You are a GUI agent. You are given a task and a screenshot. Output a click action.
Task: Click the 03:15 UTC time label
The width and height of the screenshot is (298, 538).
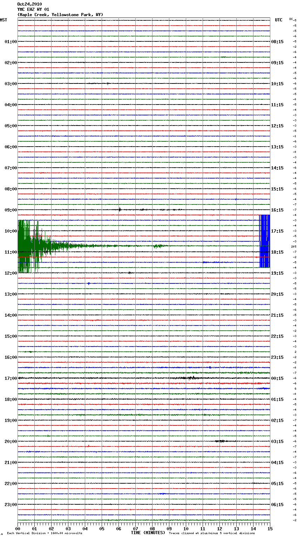pyautogui.click(x=277, y=442)
